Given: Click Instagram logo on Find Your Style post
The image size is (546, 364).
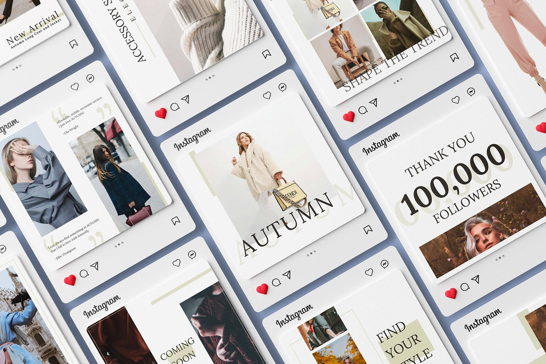Looking at the screenshot, I should 294,316.
